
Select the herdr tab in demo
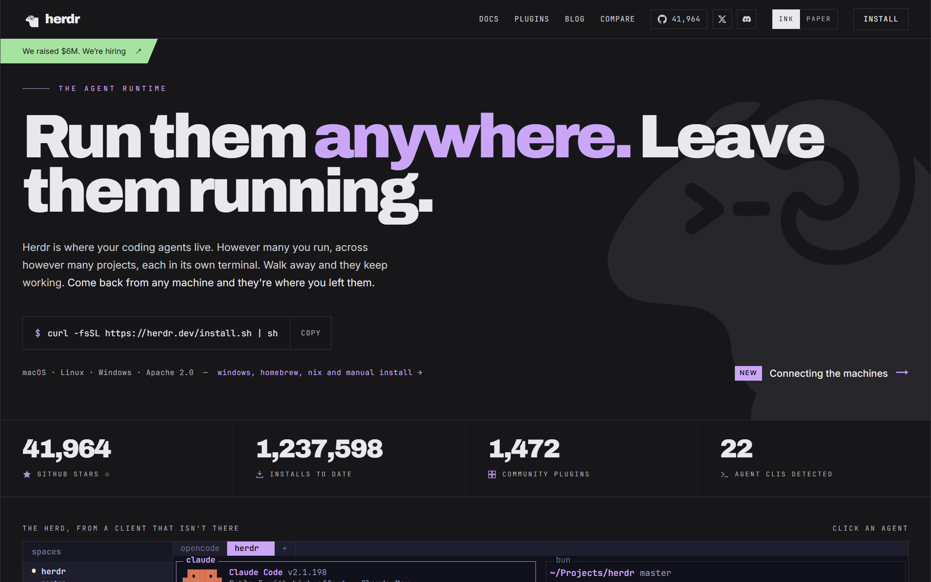(x=250, y=548)
